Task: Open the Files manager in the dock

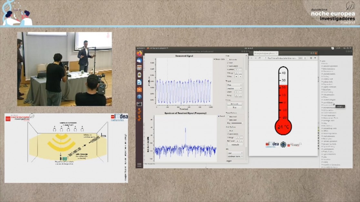Action: (139, 68)
